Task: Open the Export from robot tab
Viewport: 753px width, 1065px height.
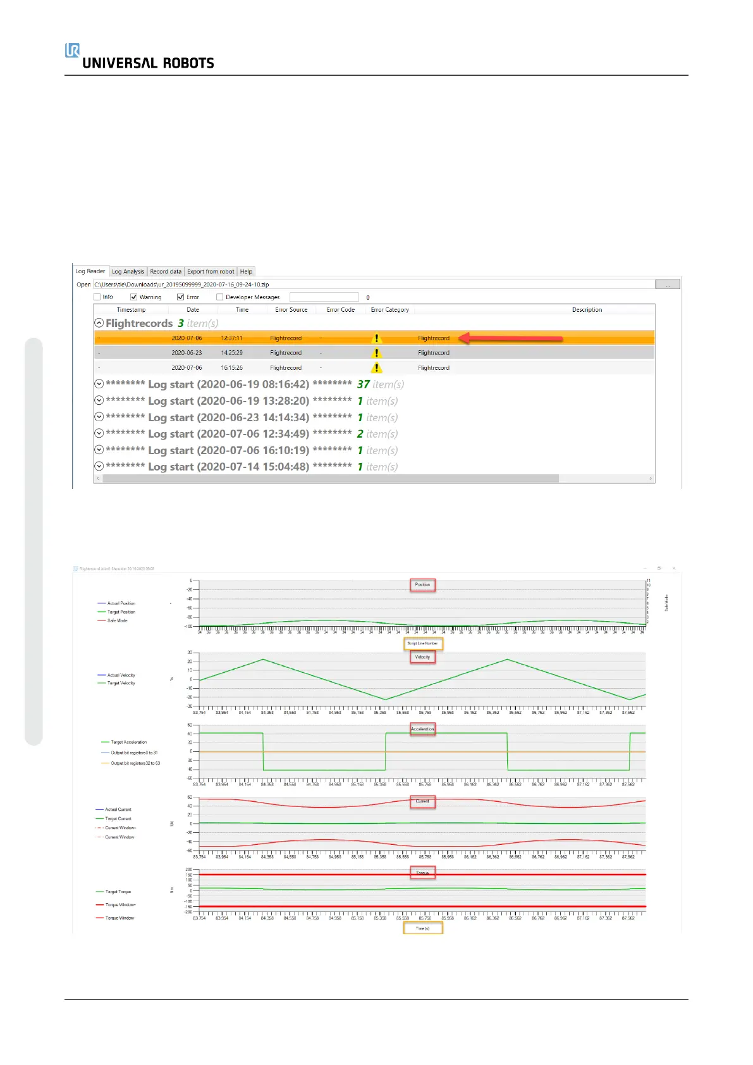Action: click(211, 272)
